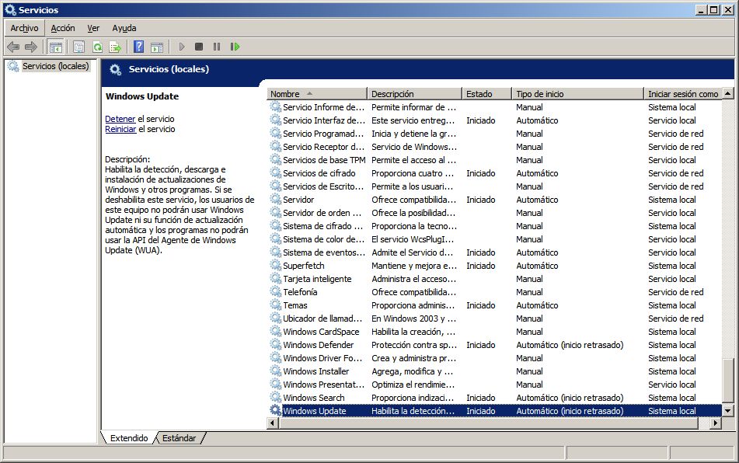Open the Ver menu

[x=93, y=28]
